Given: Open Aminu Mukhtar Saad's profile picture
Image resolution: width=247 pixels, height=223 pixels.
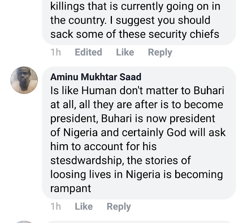Looking at the screenshot, I should point(24,80).
